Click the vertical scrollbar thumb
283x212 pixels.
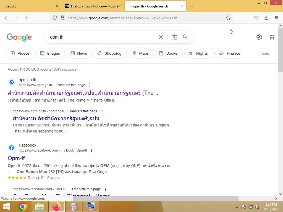pos(281,50)
